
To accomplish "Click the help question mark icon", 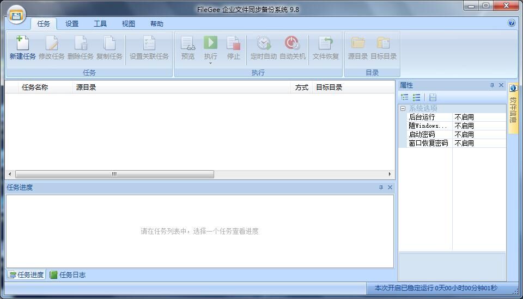I will pyautogui.click(x=512, y=23).
